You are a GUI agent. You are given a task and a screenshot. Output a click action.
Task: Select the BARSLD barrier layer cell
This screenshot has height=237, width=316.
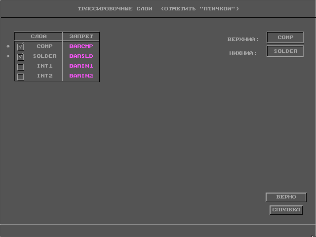click(x=81, y=56)
